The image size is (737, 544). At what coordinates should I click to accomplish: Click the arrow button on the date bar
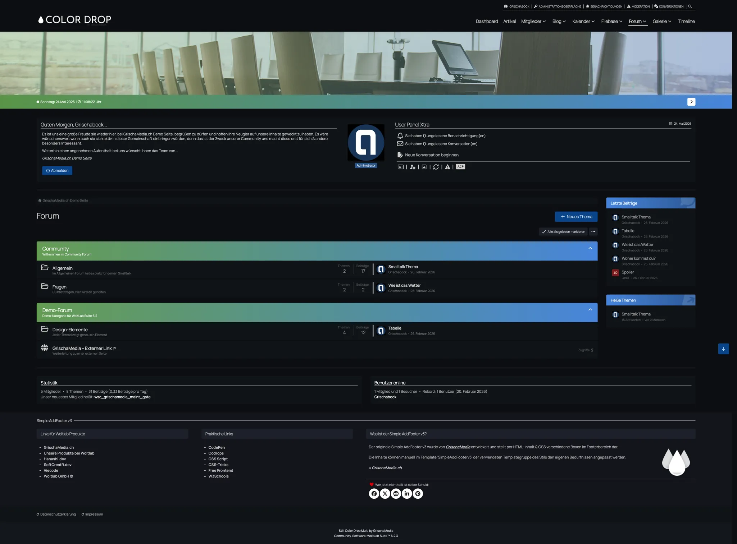coord(691,102)
